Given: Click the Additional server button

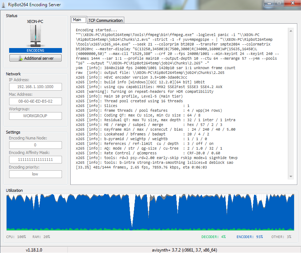Looking at the screenshot, I should [35, 58].
